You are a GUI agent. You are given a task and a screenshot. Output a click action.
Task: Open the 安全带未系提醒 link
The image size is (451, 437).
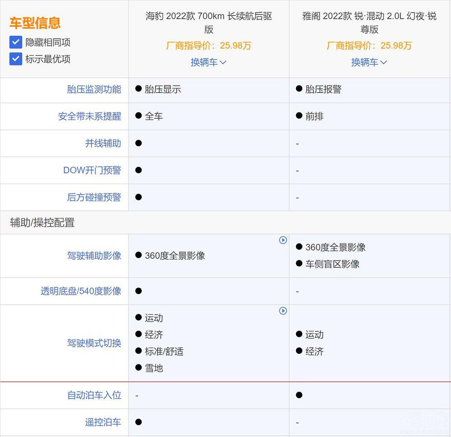click(x=90, y=116)
